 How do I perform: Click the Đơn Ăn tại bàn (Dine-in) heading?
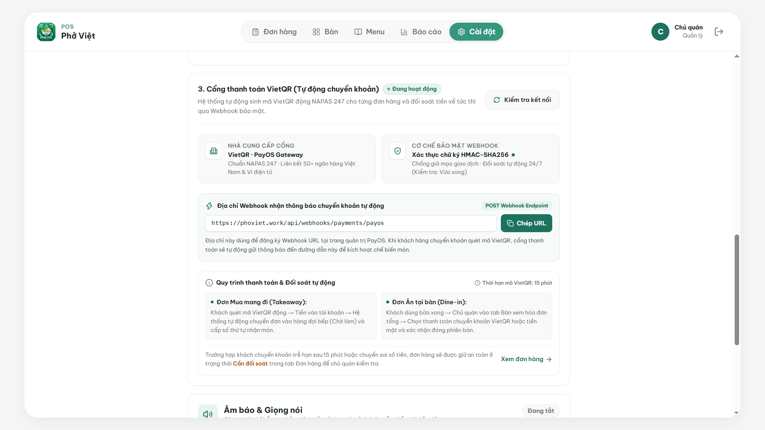pyautogui.click(x=429, y=302)
